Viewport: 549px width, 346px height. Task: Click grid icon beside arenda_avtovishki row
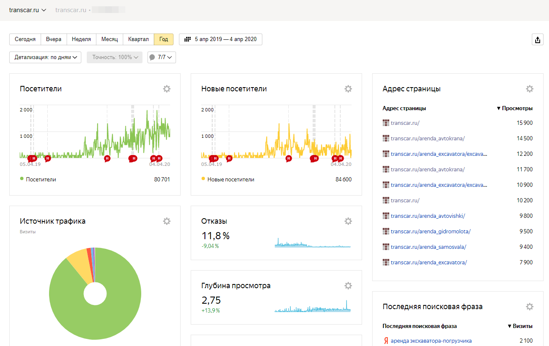pyautogui.click(x=386, y=216)
